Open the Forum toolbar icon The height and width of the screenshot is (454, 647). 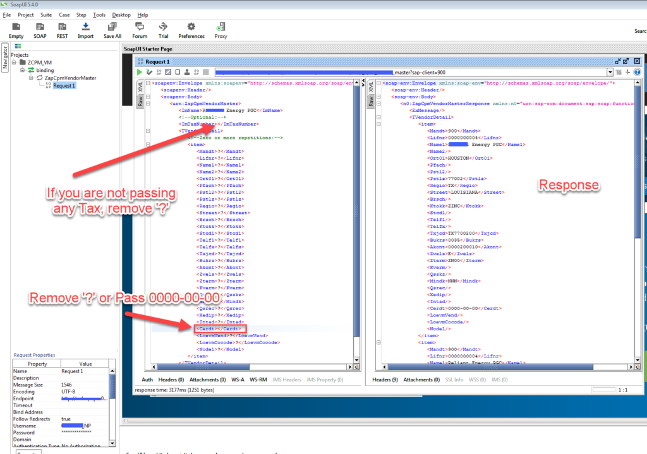click(140, 27)
